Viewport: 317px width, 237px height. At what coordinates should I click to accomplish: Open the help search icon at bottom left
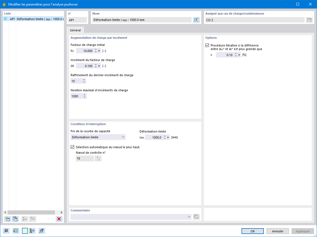[x=6, y=231]
